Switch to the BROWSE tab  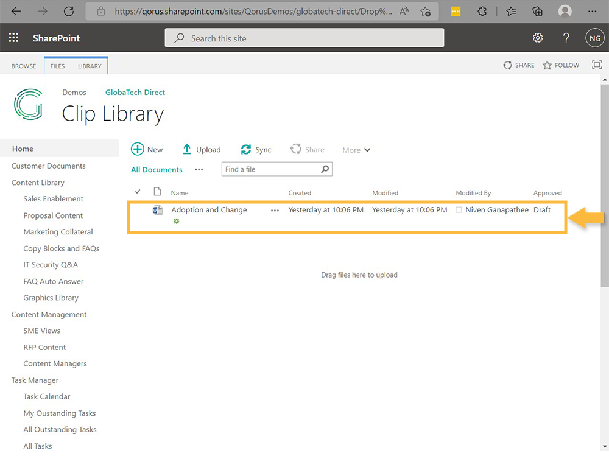(24, 66)
